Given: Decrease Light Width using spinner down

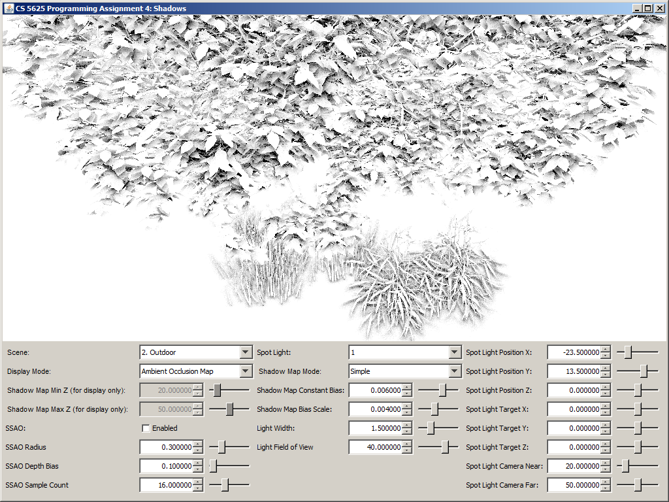Looking at the screenshot, I should click(x=408, y=432).
